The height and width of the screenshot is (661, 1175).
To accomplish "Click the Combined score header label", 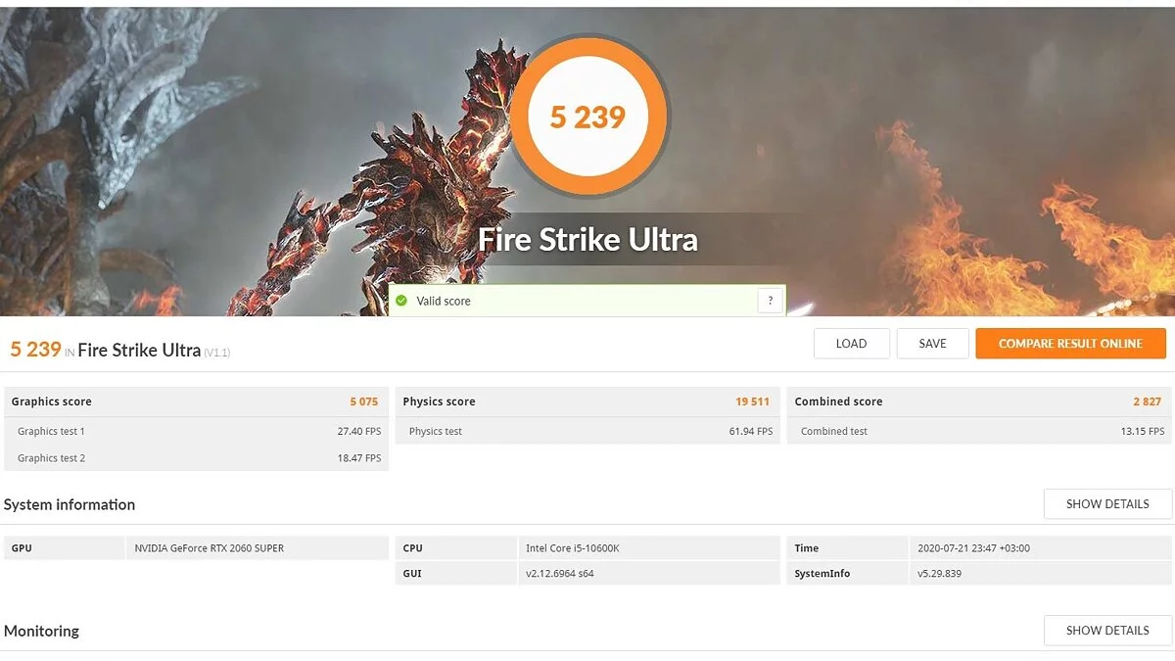I will point(838,401).
